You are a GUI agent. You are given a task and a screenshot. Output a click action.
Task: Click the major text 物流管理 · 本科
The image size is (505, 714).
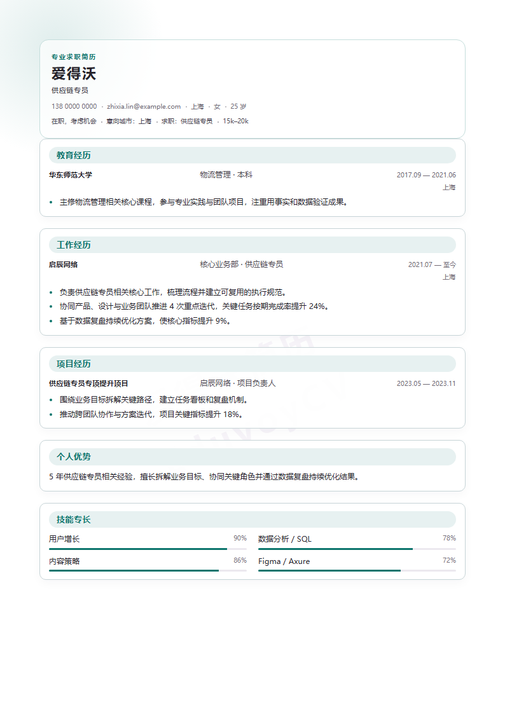click(x=226, y=175)
